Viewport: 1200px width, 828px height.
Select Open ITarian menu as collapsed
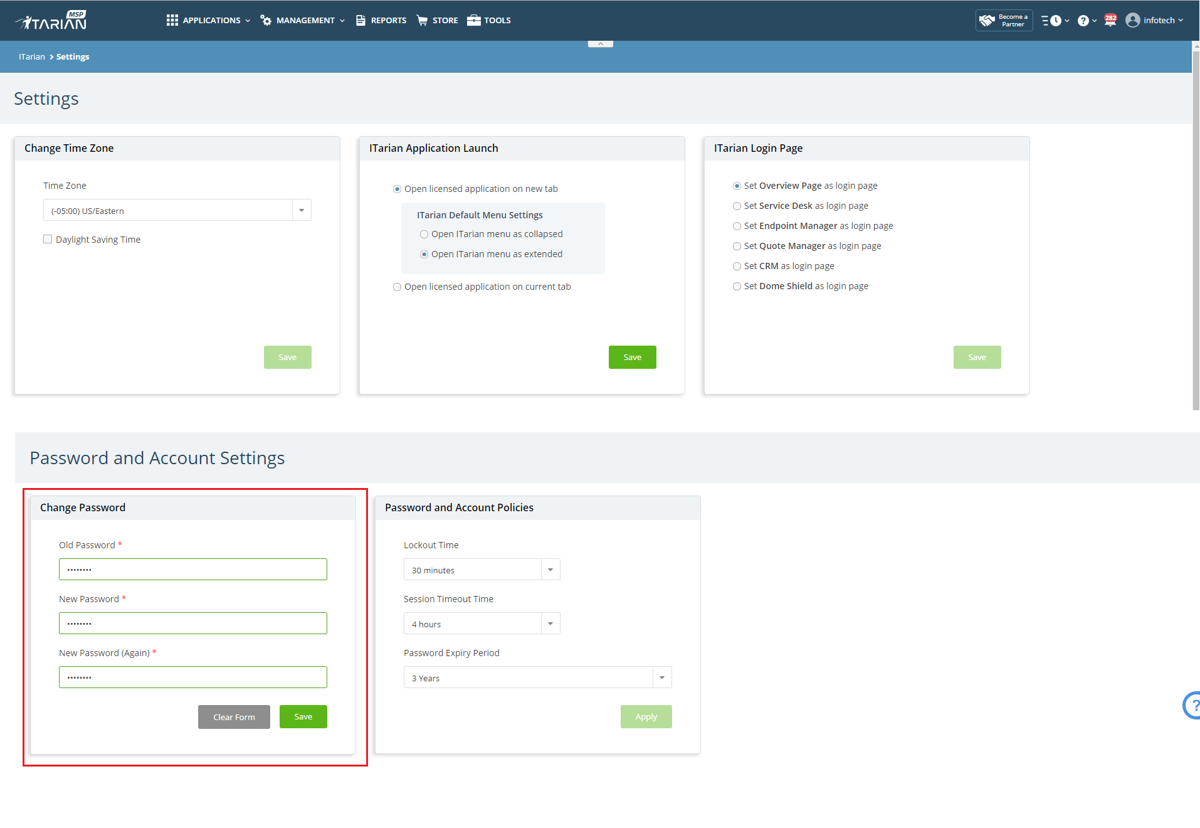click(x=424, y=234)
